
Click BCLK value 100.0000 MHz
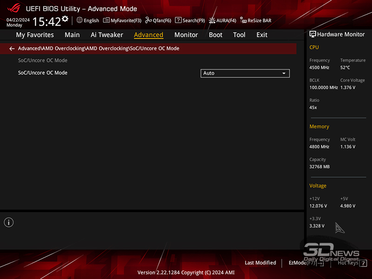coord(323,87)
